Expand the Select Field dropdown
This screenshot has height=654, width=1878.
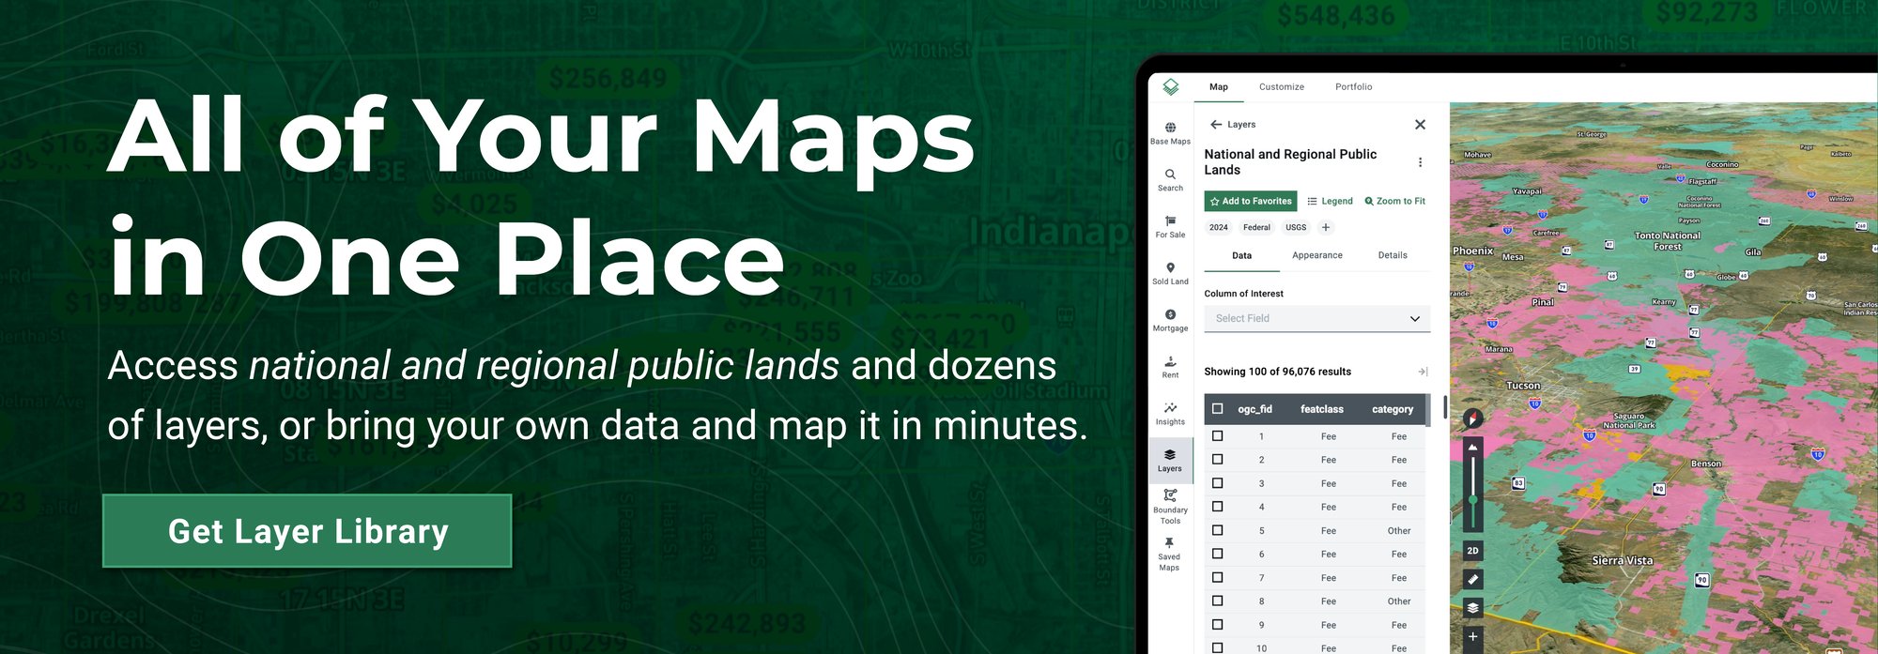tap(1316, 319)
